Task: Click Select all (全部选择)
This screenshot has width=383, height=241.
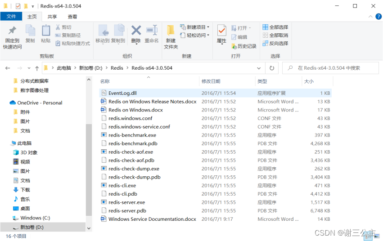Action: [275, 27]
